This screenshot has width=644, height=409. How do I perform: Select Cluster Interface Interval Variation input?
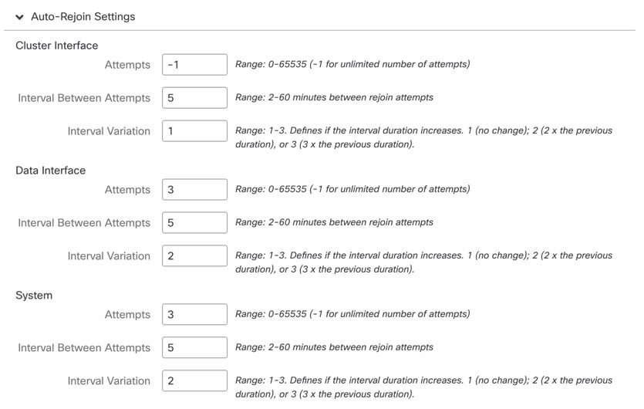coord(194,131)
